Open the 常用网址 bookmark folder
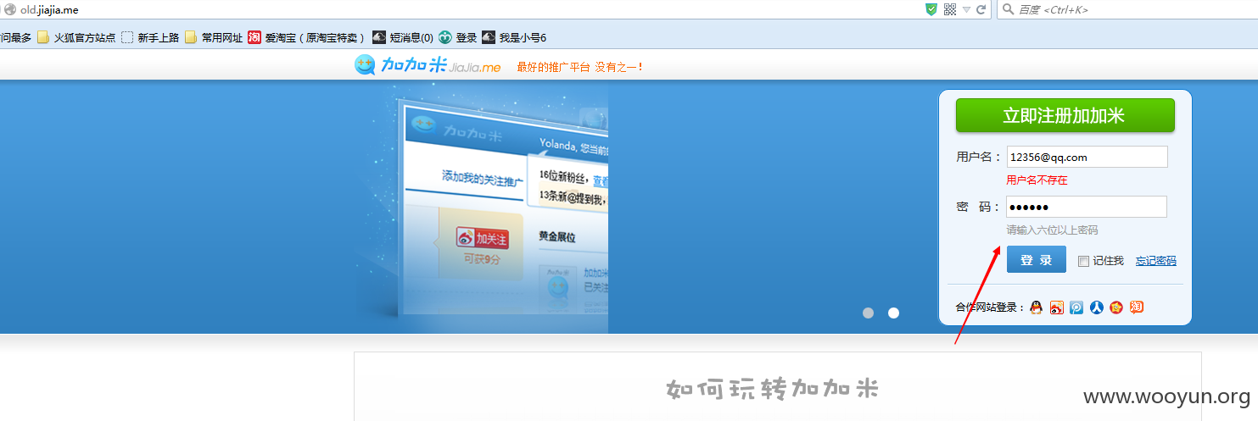This screenshot has height=421, width=1258. click(214, 37)
